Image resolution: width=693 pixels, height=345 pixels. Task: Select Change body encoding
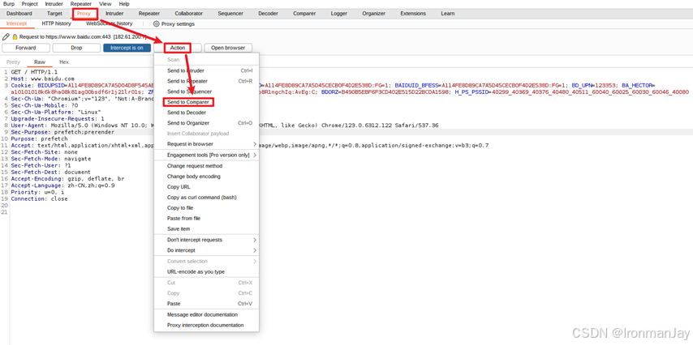click(206, 177)
